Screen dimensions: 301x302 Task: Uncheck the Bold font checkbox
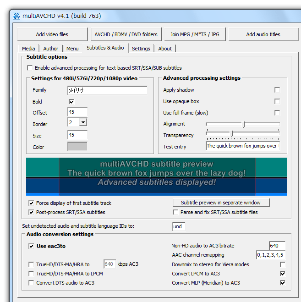[71, 102]
